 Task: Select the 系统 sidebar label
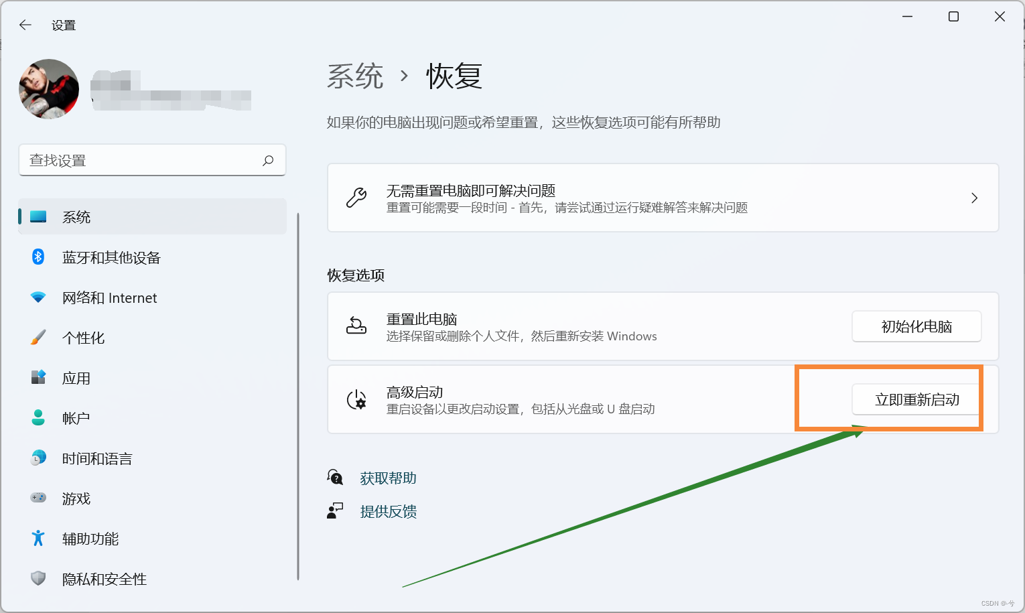[x=76, y=217]
